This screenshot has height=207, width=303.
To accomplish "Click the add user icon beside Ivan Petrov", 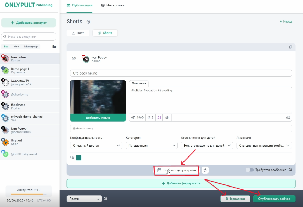I will tap(74, 59).
